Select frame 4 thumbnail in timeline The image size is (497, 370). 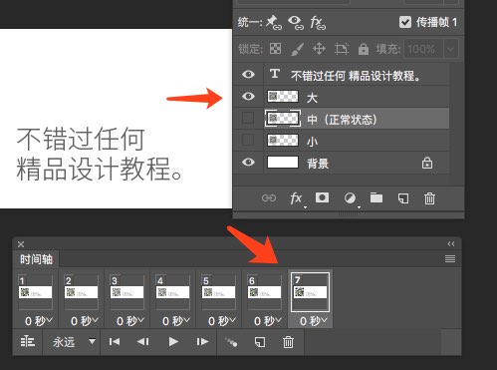point(173,292)
